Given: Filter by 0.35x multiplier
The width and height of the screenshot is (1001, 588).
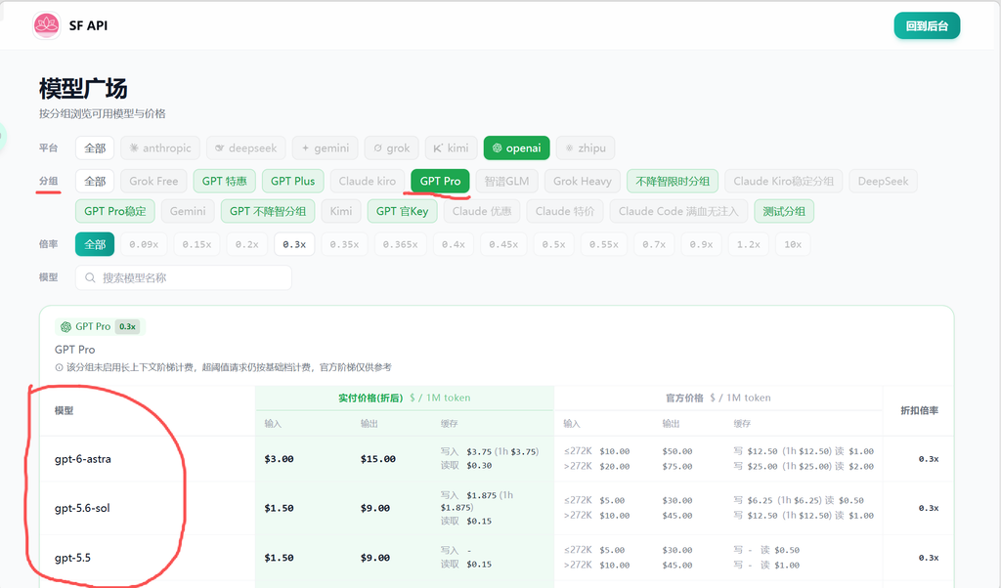Looking at the screenshot, I should tap(344, 244).
